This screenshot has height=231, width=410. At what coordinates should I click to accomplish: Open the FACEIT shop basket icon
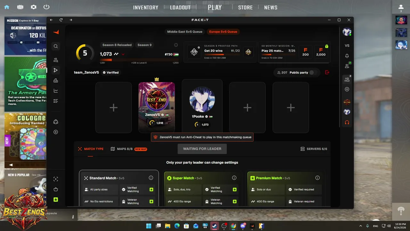click(x=56, y=189)
